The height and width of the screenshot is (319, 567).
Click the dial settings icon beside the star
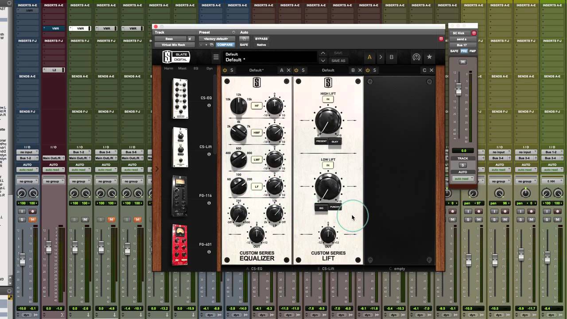click(416, 57)
